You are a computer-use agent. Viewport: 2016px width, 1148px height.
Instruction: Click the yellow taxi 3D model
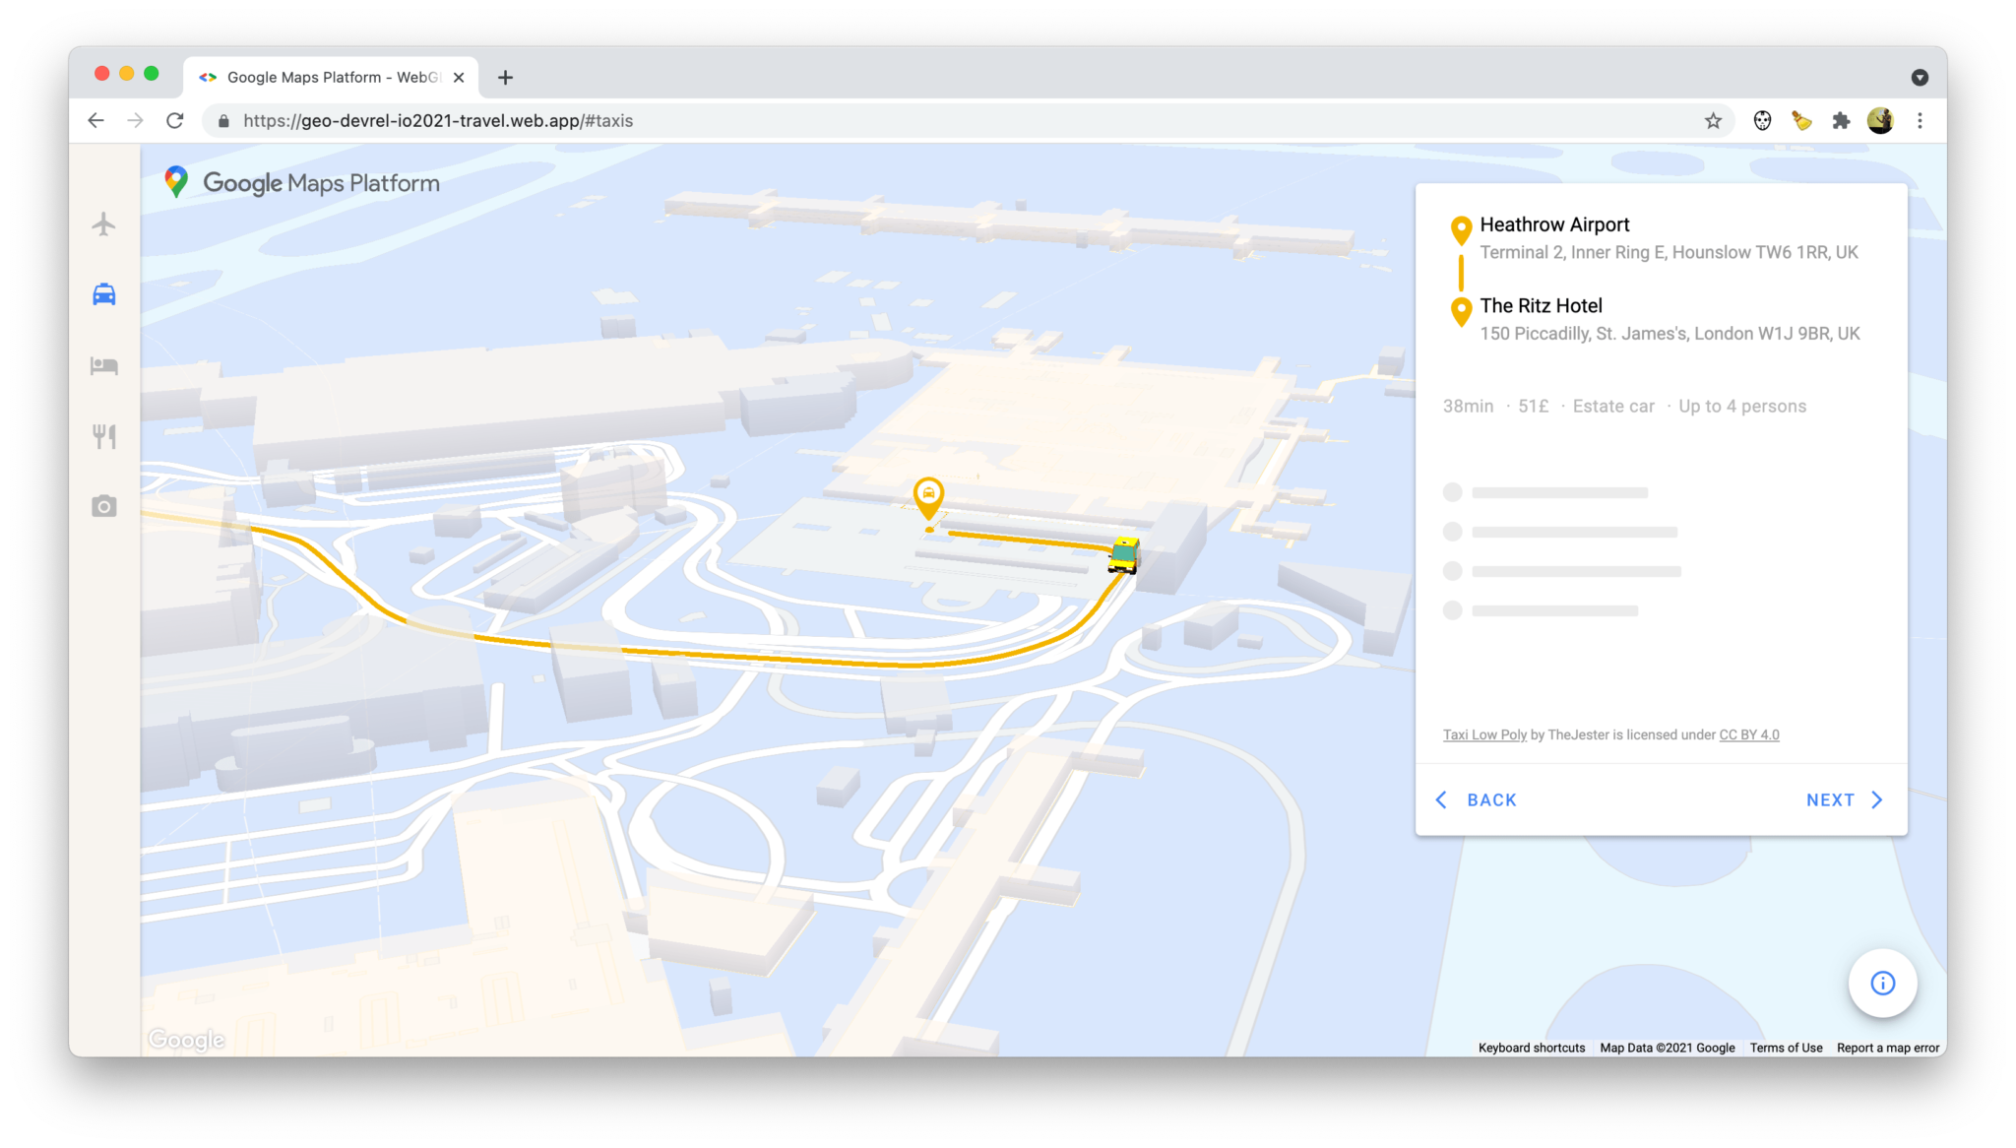pos(1123,555)
